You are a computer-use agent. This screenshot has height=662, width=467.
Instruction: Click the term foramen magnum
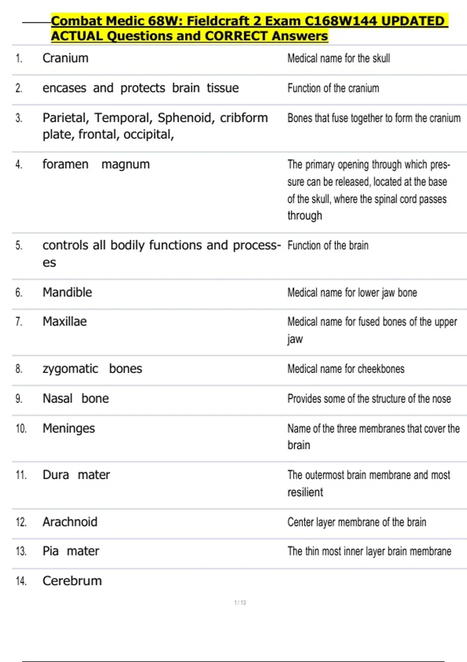pos(96,164)
